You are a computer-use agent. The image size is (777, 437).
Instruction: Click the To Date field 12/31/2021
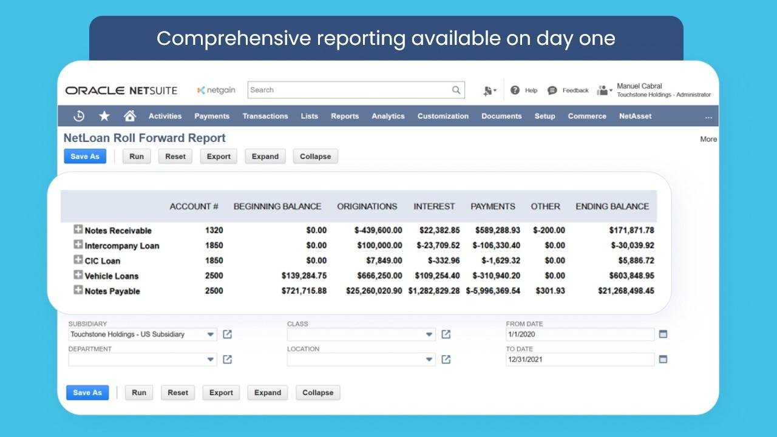pyautogui.click(x=580, y=359)
